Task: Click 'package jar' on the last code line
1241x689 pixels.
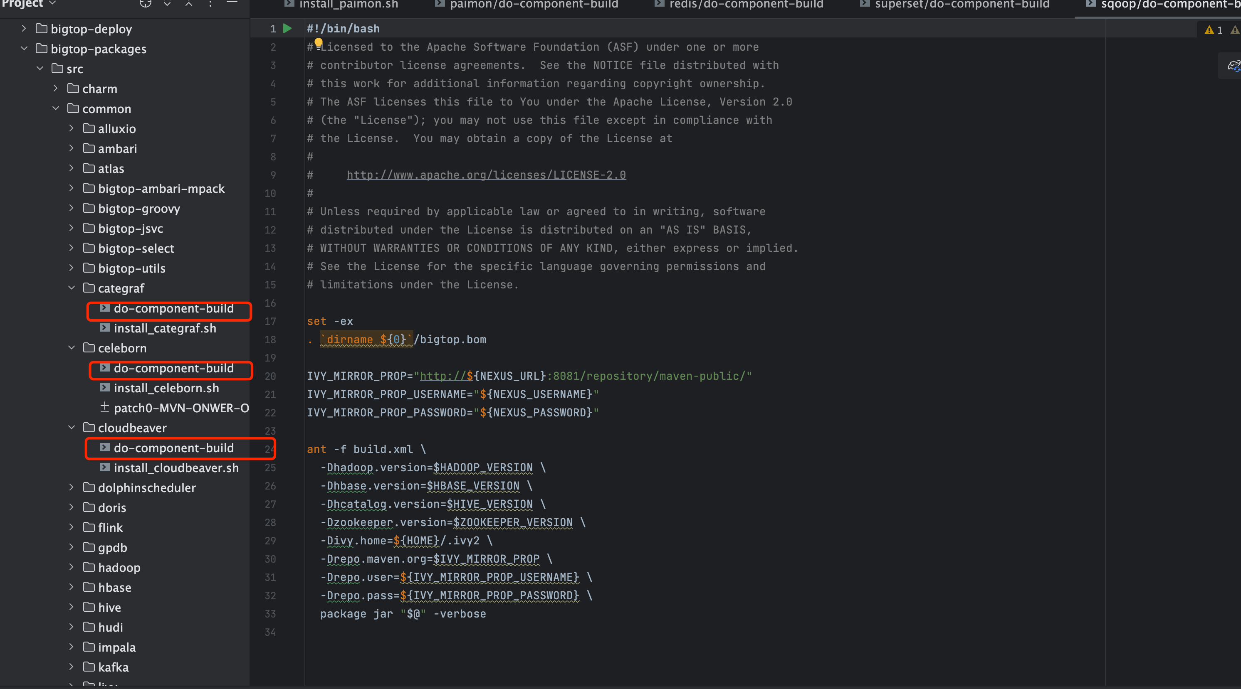Action: point(356,614)
